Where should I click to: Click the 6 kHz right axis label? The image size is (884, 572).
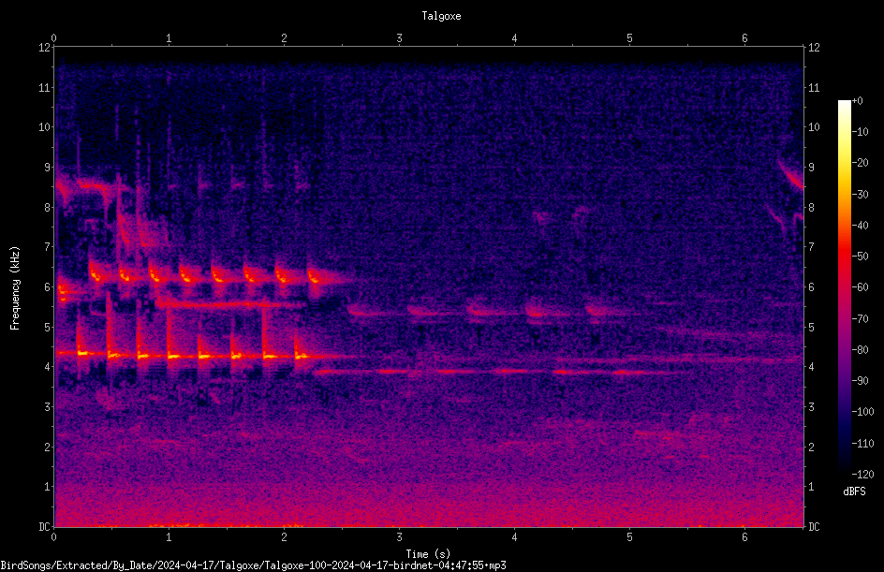pos(811,286)
